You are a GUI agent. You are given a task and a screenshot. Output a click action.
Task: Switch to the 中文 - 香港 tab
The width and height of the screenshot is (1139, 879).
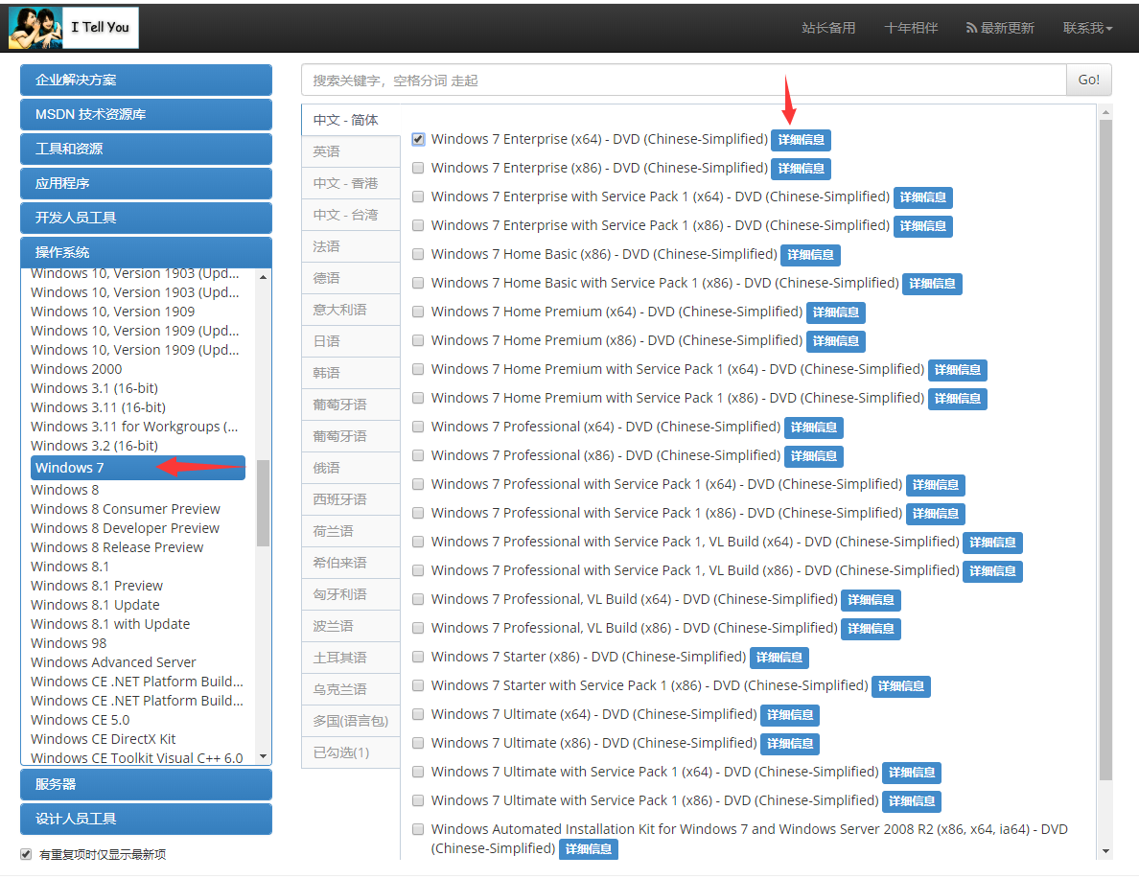coord(351,183)
